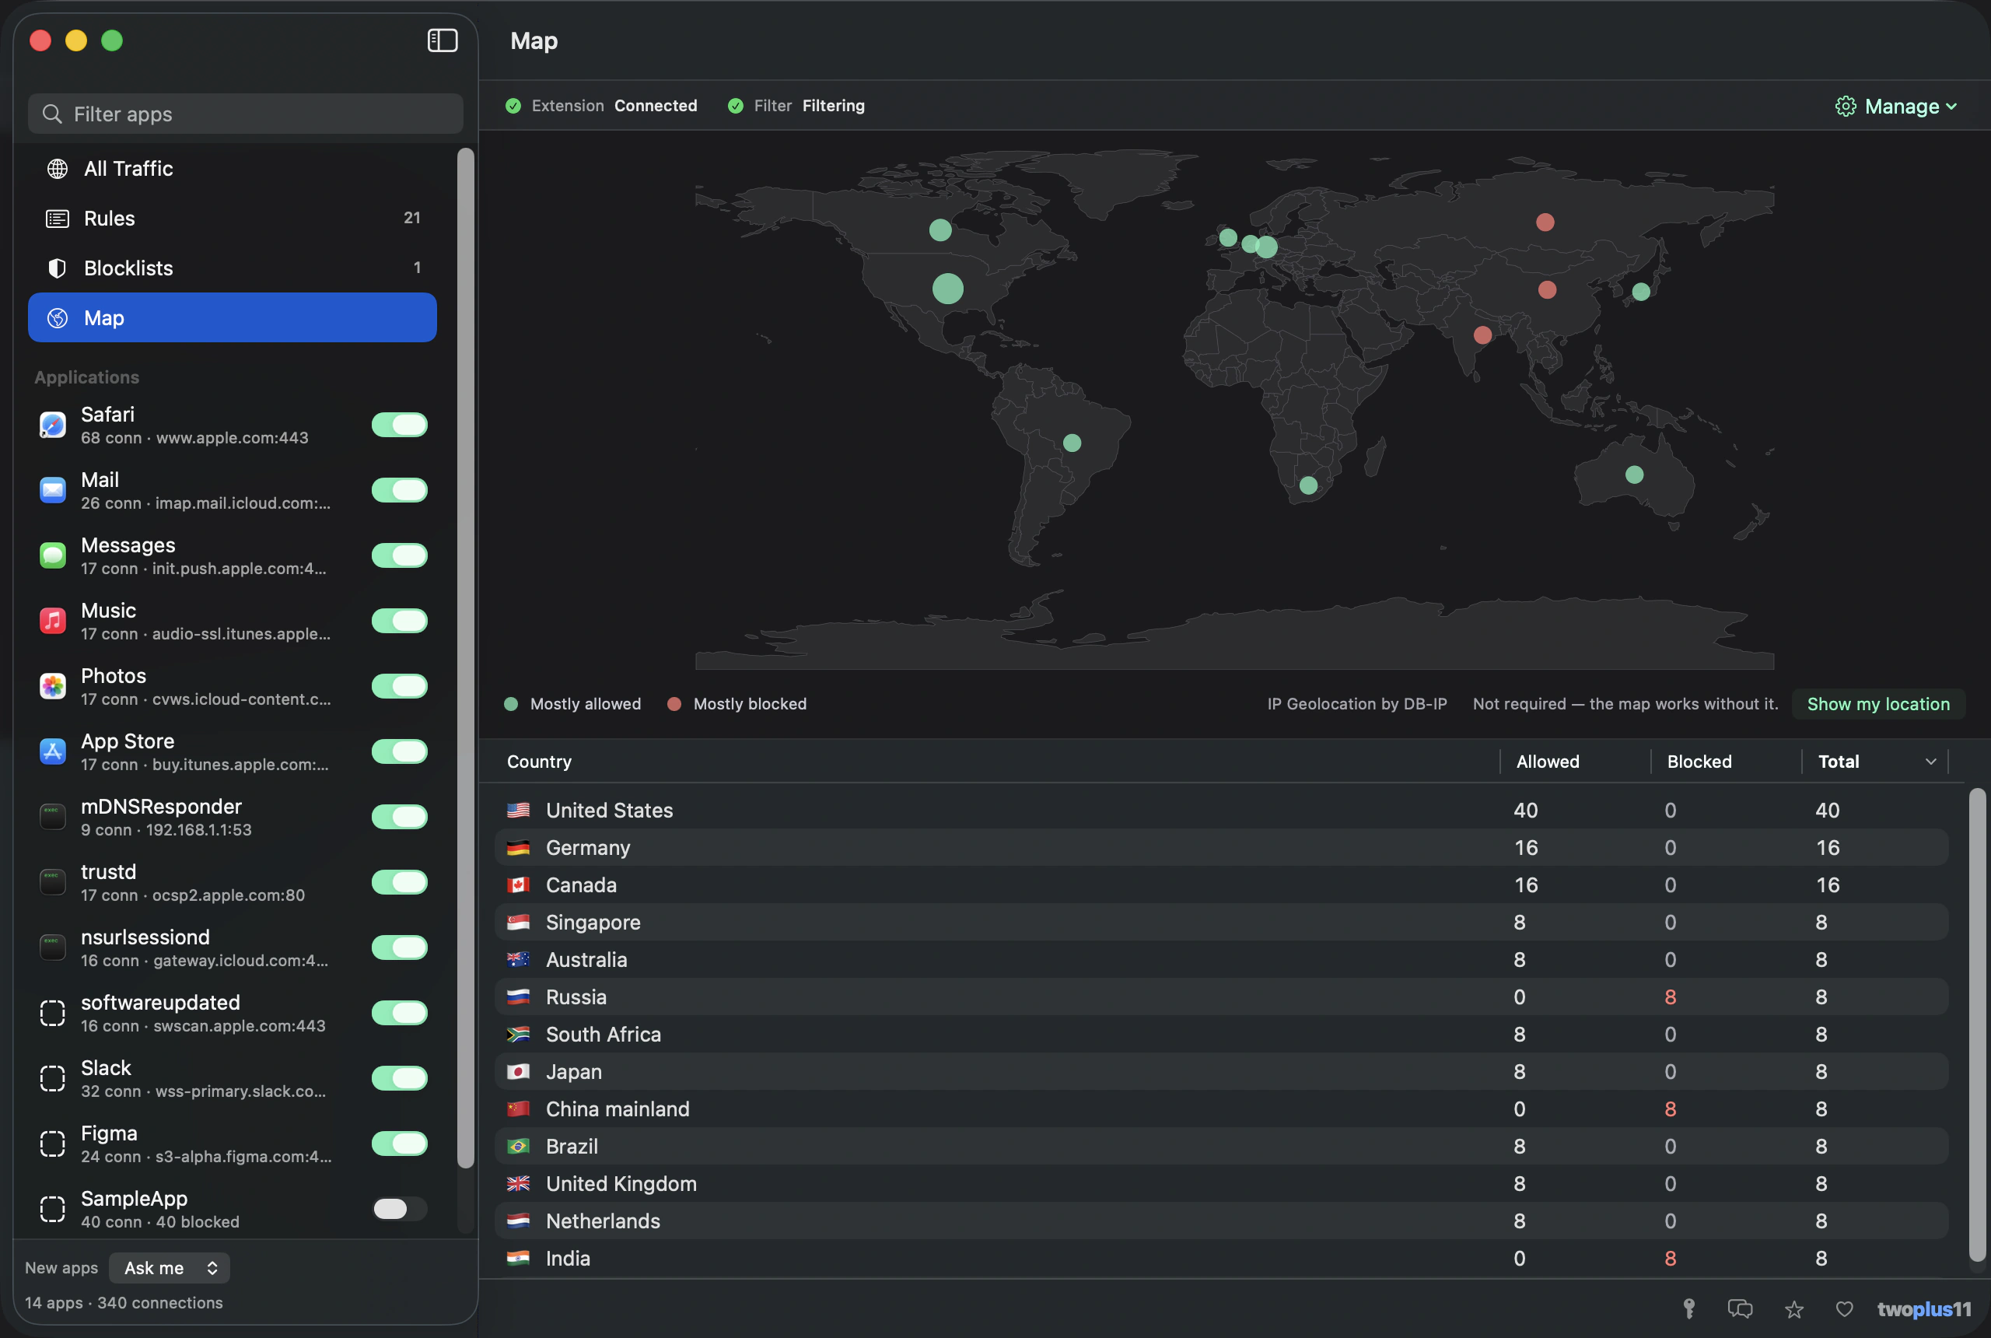Image resolution: width=1991 pixels, height=1338 pixels.
Task: Toggle the sidebar visibility icon
Action: 442,40
